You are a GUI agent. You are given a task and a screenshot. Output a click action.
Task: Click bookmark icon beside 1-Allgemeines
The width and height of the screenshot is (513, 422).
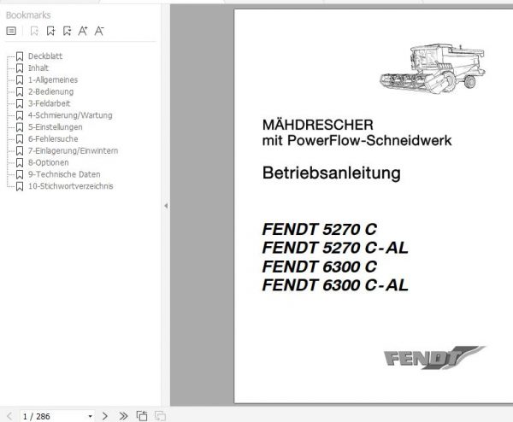(x=20, y=79)
